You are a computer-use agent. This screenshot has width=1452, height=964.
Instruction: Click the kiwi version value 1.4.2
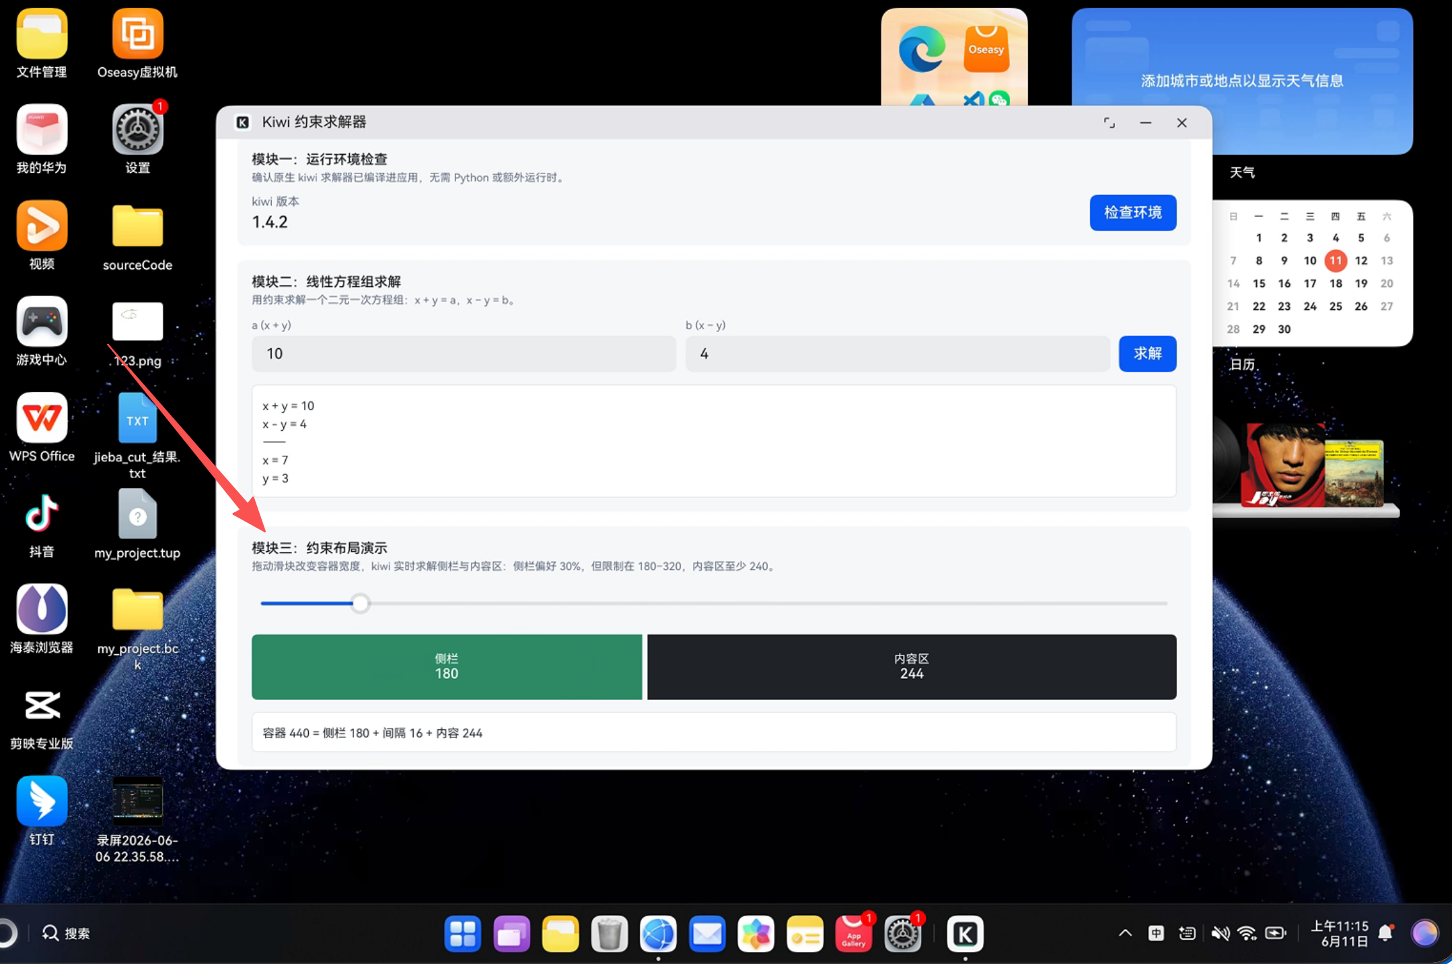269,222
